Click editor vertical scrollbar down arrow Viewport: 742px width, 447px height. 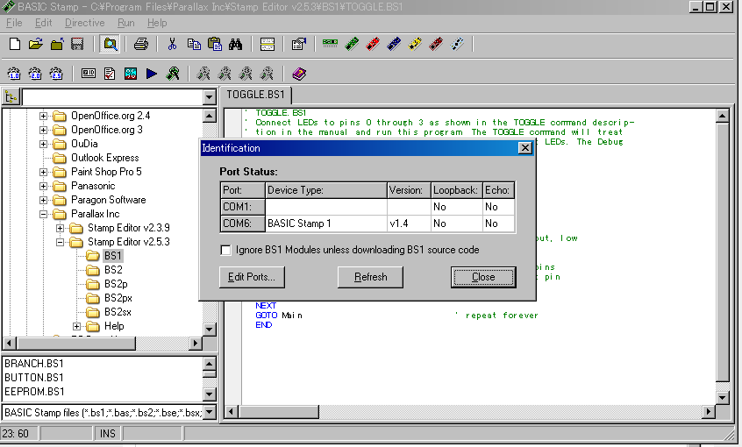pyautogui.click(x=722, y=397)
